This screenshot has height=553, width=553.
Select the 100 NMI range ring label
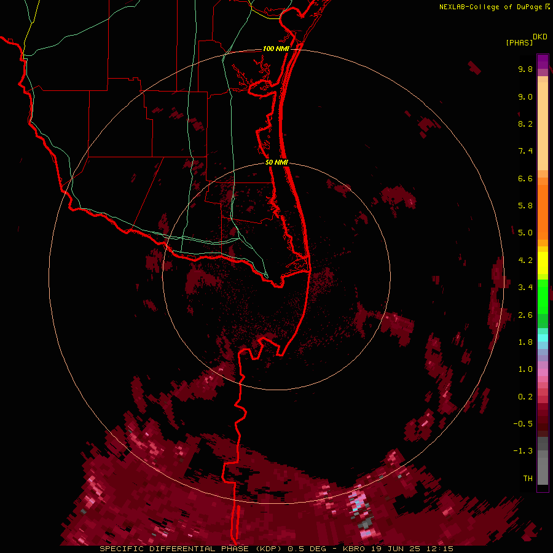tap(276, 49)
